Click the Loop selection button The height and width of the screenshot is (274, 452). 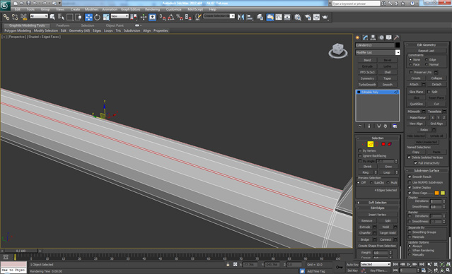[386, 172]
